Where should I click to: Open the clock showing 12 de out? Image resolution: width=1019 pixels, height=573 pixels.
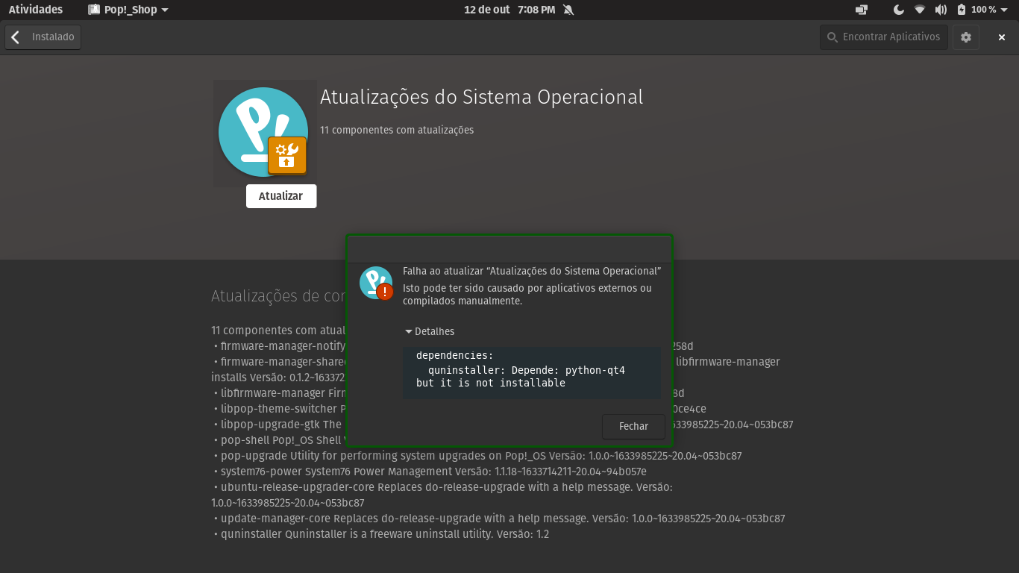(509, 10)
